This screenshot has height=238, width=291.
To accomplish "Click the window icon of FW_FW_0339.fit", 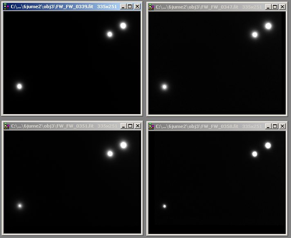I will pos(7,7).
